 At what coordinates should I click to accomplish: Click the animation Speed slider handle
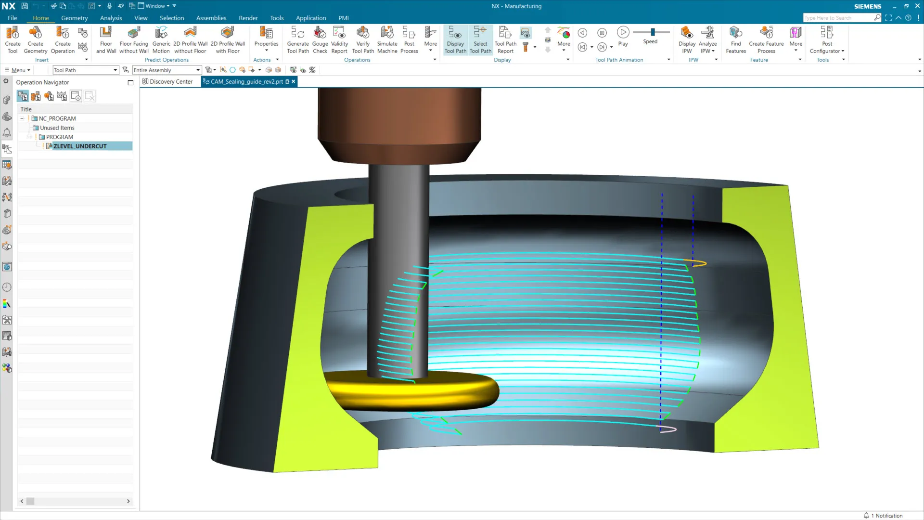tap(653, 32)
